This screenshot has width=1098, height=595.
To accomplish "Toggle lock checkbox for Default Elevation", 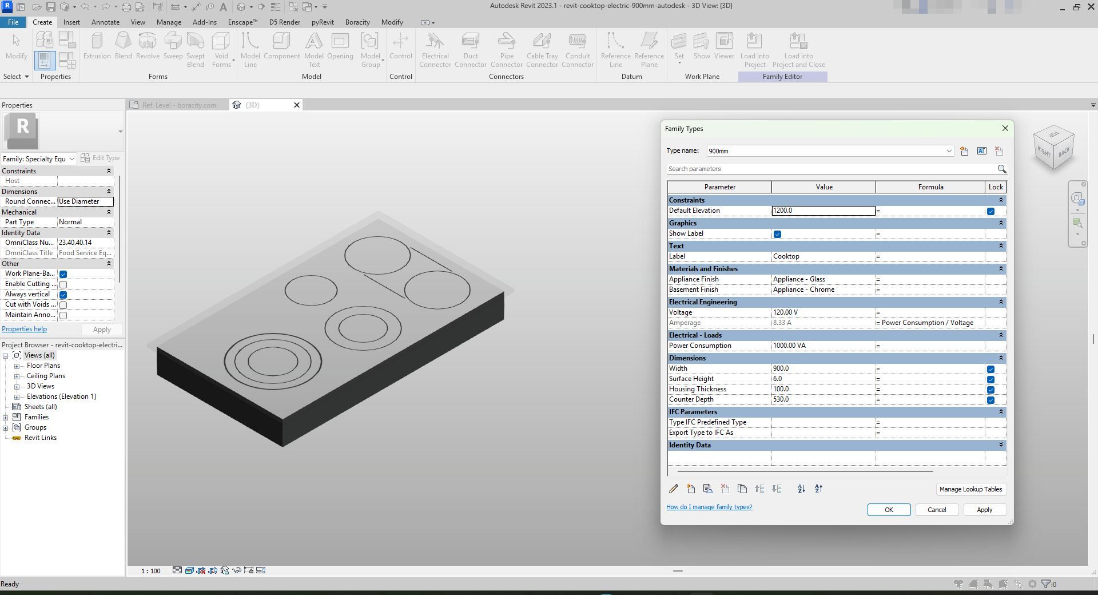I will (x=990, y=211).
